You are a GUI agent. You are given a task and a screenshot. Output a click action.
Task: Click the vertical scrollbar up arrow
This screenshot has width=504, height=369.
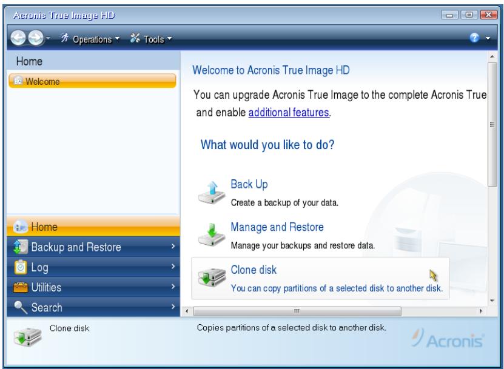pos(492,56)
